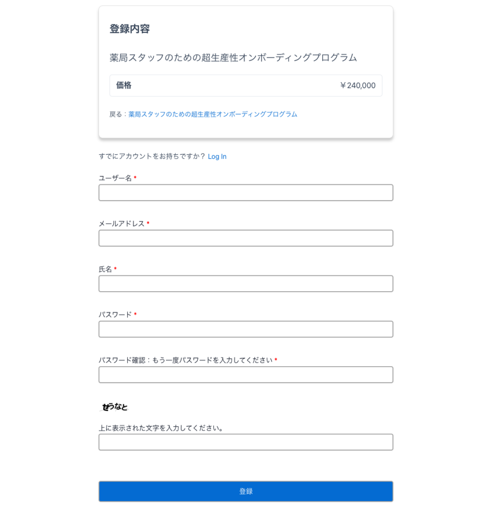Click the ユーザー名 input field
The image size is (486, 523).
(x=246, y=193)
